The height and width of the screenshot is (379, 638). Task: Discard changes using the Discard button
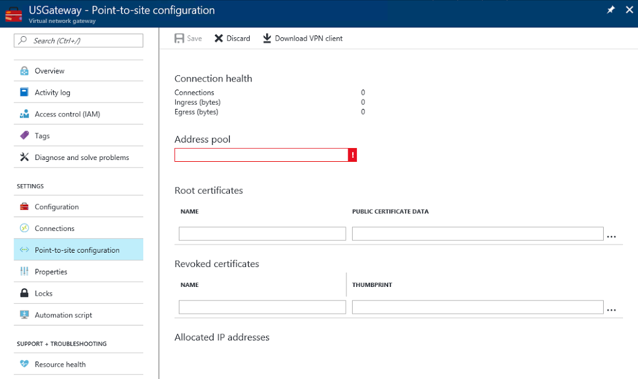232,38
